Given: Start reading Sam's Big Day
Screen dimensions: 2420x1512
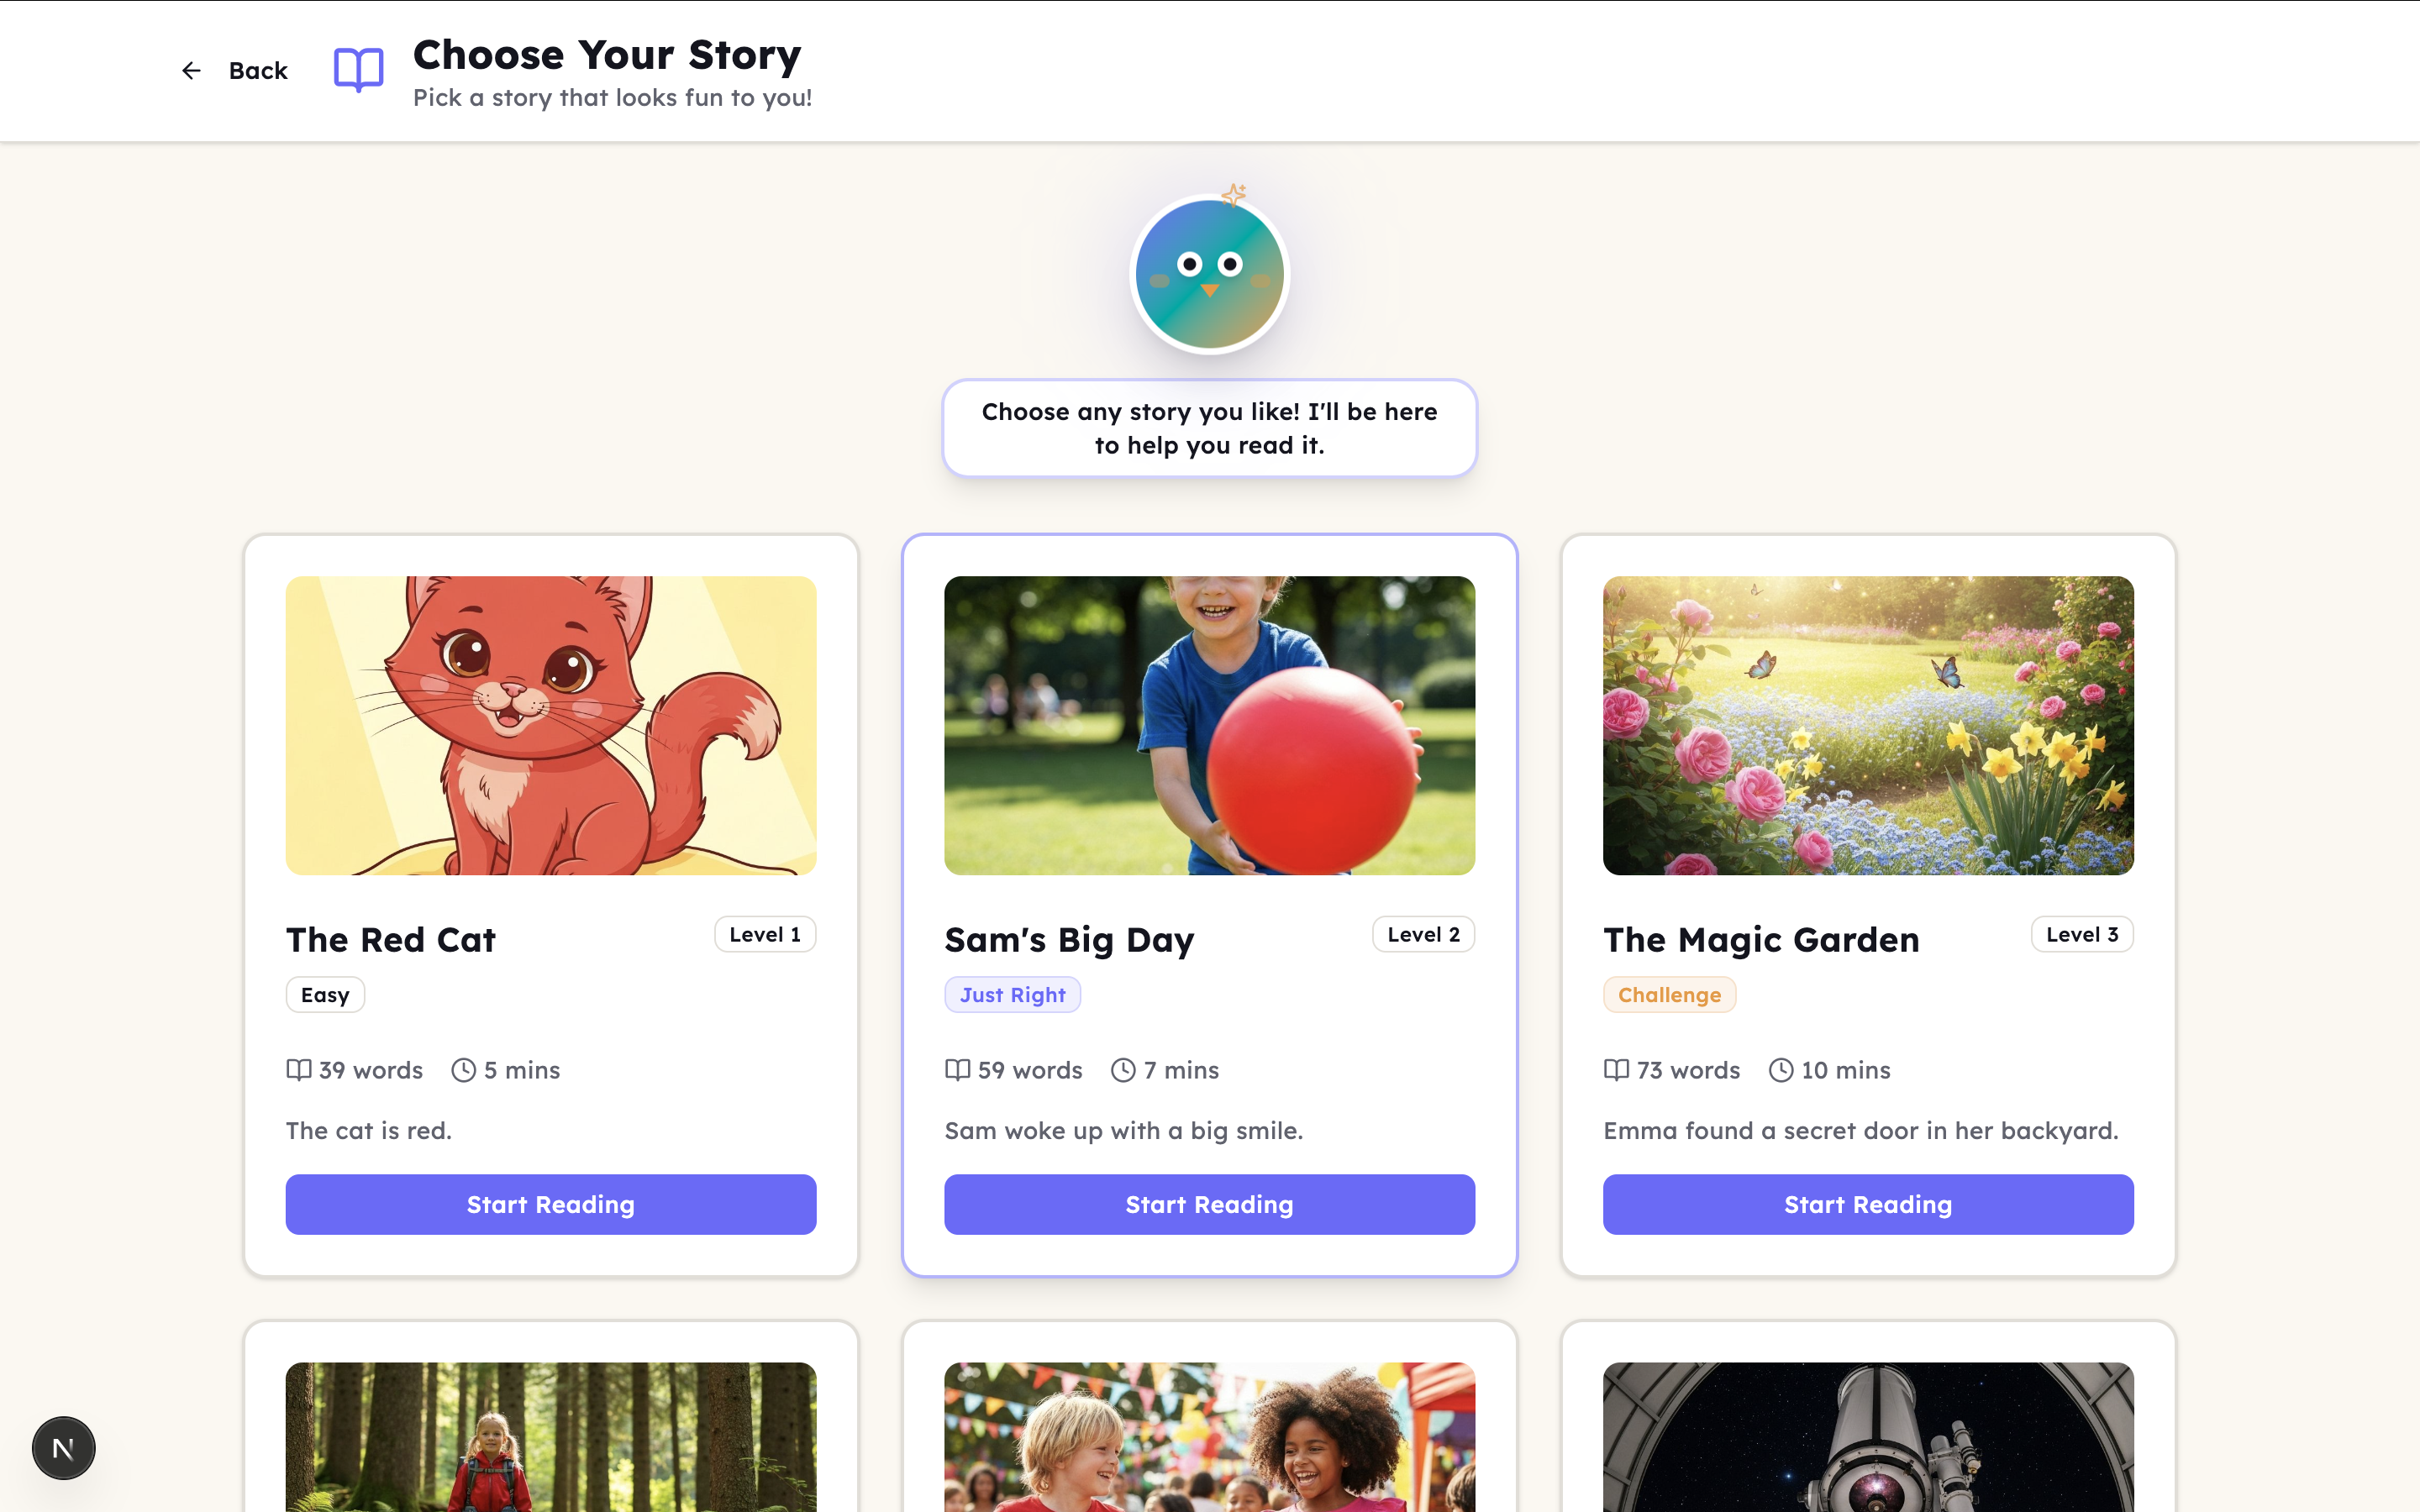Looking at the screenshot, I should point(1209,1204).
